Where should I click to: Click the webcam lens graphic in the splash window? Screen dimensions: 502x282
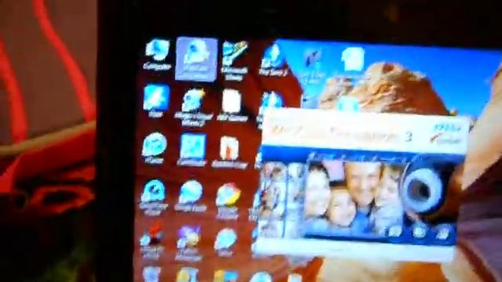[x=424, y=190]
